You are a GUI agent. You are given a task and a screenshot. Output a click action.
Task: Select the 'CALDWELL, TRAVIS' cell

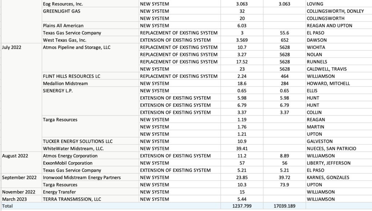[339, 69]
